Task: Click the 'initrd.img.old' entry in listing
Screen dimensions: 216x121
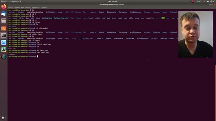Action: coord(61,18)
